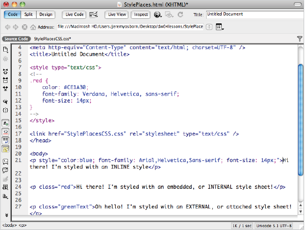Open the Live View options list dropdown

[x=220, y=27]
